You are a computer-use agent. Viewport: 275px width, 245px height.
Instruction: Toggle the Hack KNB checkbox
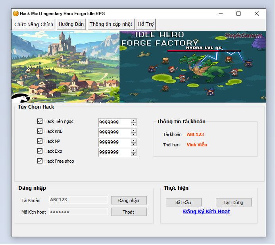(40, 131)
